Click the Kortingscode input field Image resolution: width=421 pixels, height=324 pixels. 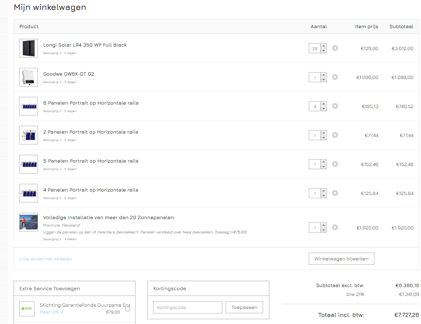tap(188, 307)
